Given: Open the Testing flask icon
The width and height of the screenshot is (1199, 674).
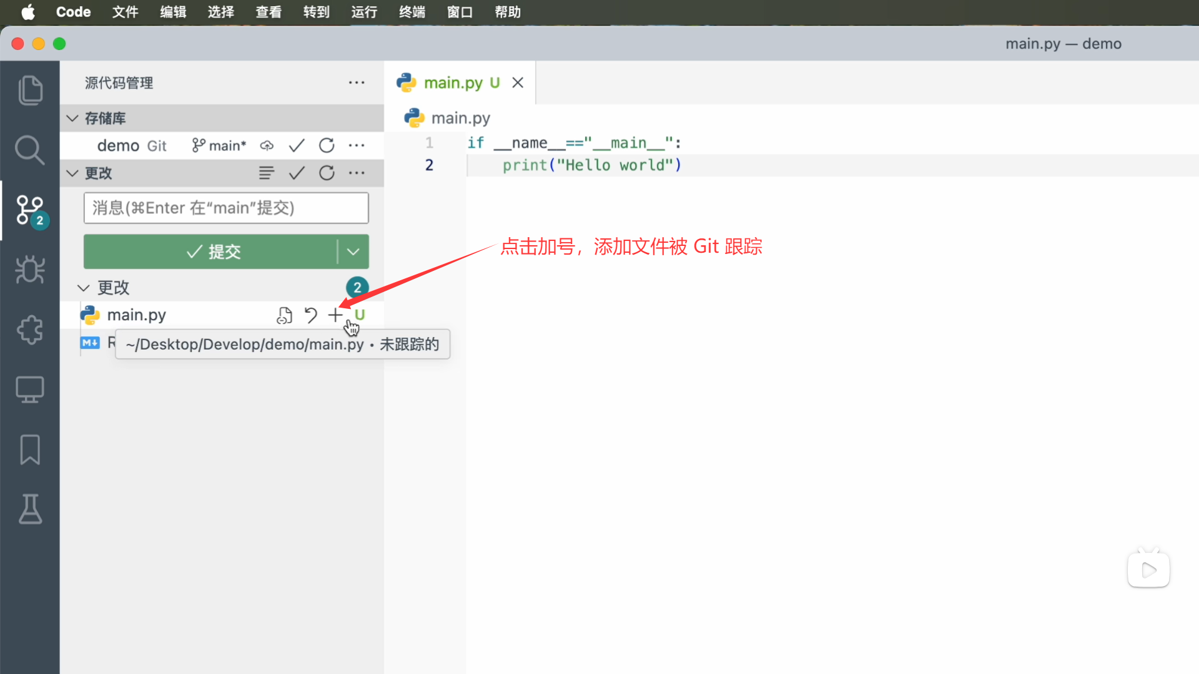Looking at the screenshot, I should tap(30, 509).
